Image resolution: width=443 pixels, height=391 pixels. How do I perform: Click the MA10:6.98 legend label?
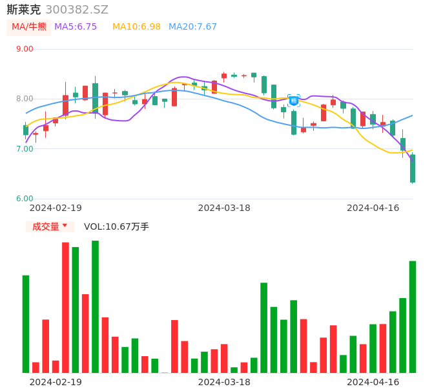click(x=136, y=27)
